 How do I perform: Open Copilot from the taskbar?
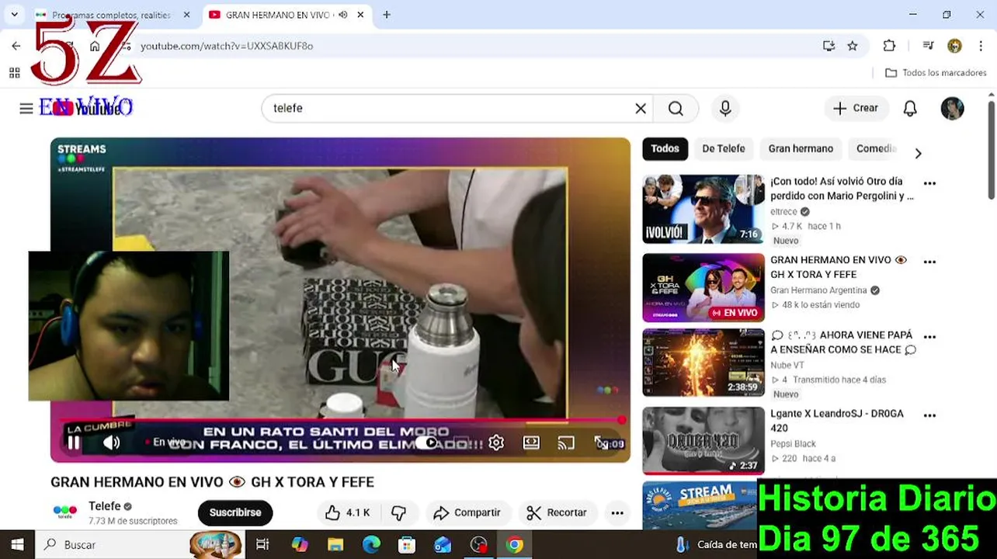[x=300, y=545]
